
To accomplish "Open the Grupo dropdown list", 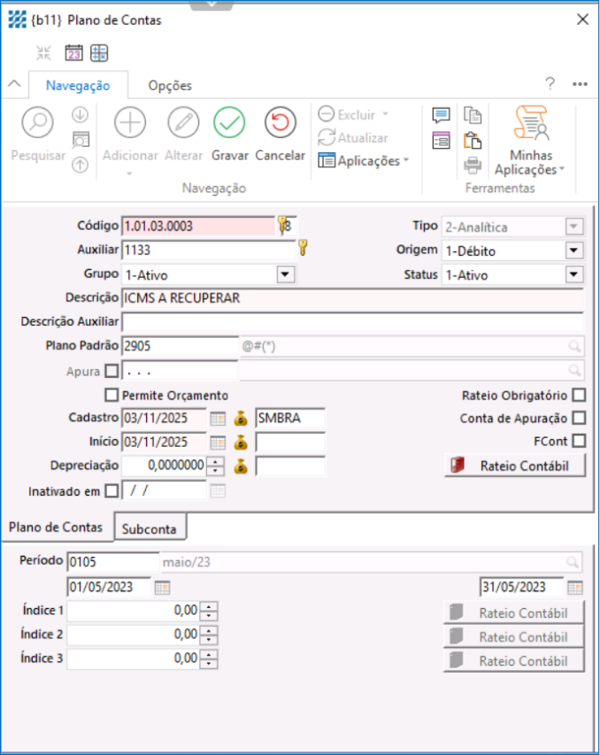I will [285, 274].
